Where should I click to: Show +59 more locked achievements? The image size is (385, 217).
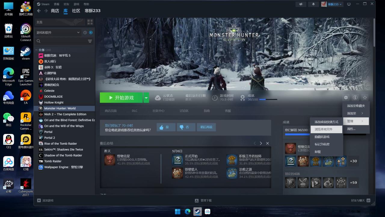click(x=353, y=182)
